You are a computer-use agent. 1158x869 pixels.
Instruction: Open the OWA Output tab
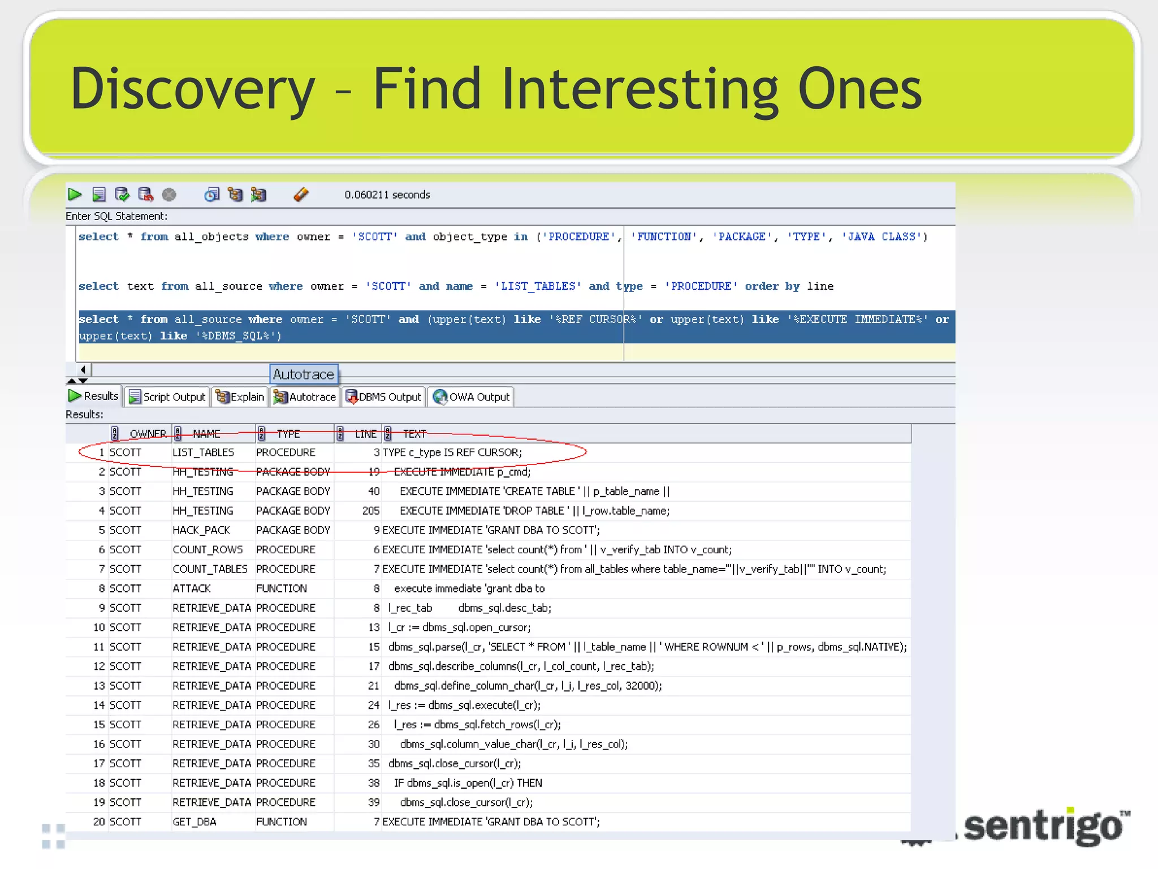coord(472,397)
